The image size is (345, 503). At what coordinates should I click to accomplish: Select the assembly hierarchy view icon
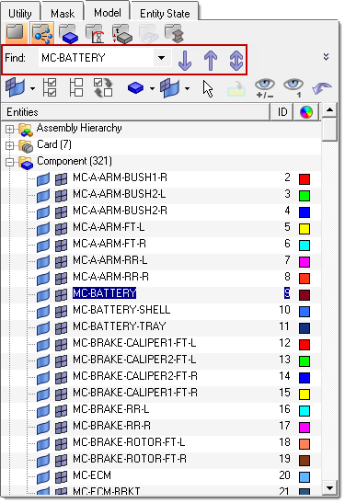42,33
